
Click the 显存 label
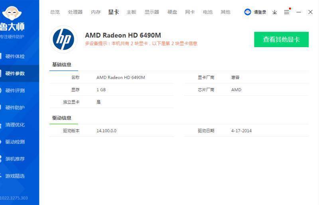click(x=75, y=90)
